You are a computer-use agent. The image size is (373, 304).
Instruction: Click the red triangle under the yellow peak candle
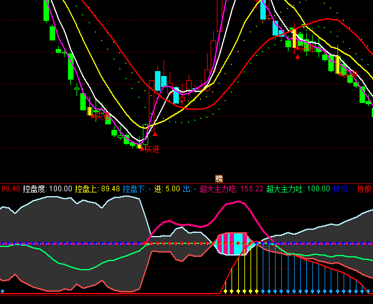[x=298, y=56]
